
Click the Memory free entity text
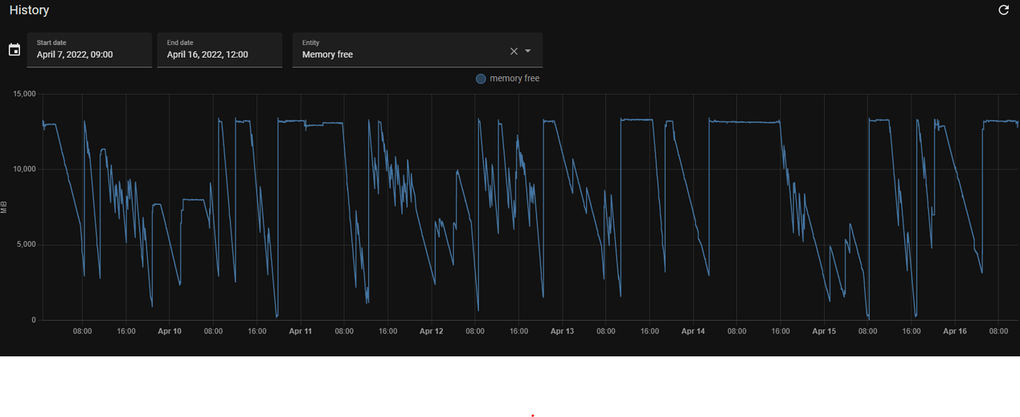click(327, 55)
